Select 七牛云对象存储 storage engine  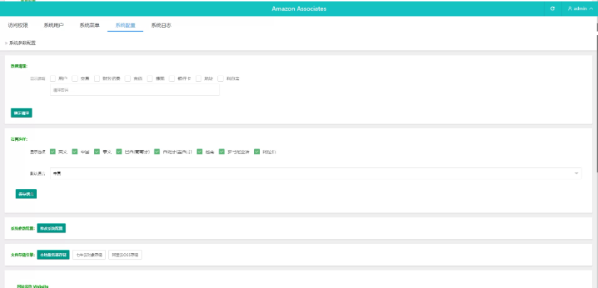coord(89,255)
